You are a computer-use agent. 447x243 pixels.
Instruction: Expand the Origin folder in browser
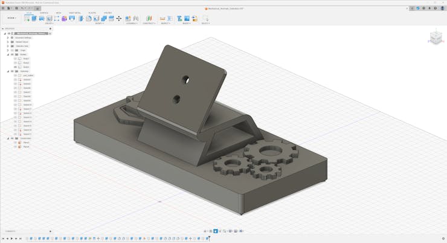8,50
